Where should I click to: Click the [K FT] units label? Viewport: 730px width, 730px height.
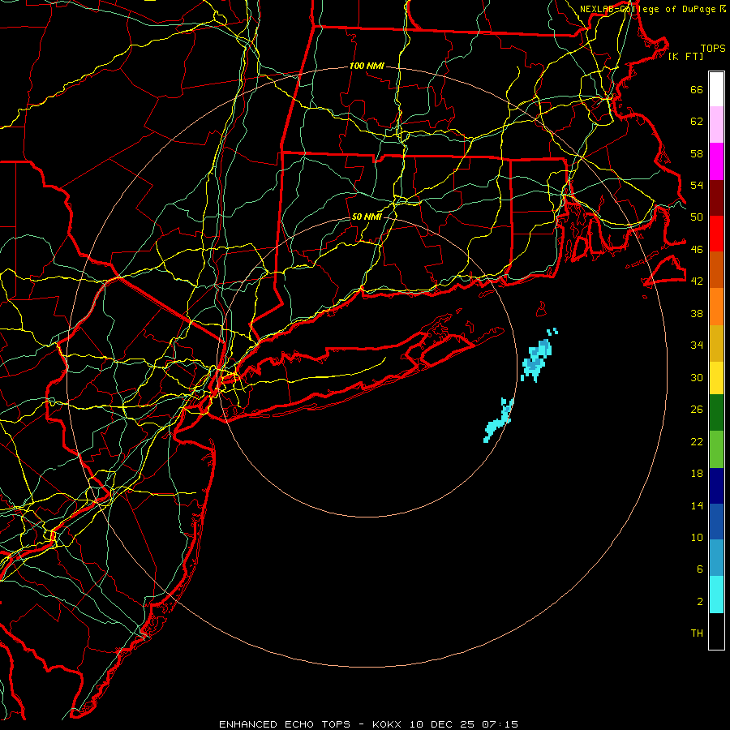click(685, 56)
